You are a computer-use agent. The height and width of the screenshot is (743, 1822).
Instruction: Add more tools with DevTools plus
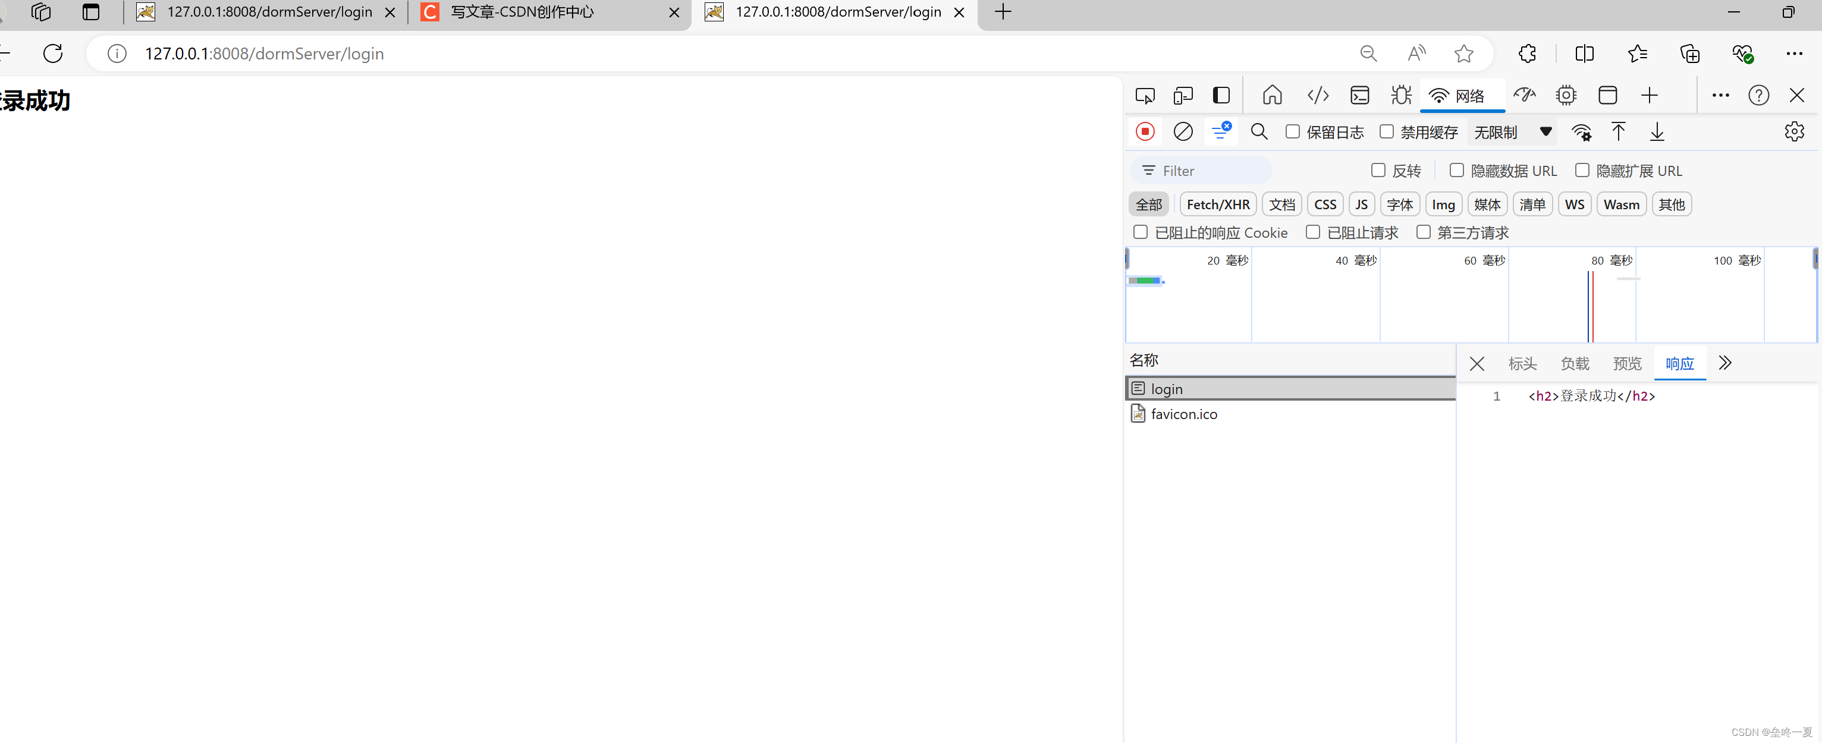coord(1650,96)
